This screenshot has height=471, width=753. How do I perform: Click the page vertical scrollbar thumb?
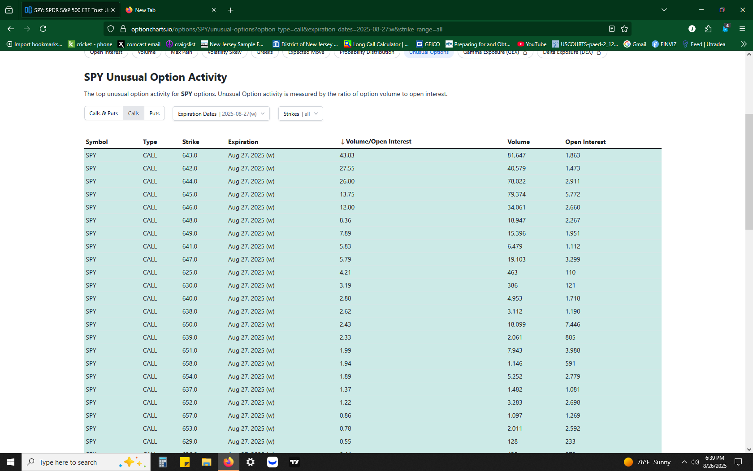pyautogui.click(x=749, y=172)
